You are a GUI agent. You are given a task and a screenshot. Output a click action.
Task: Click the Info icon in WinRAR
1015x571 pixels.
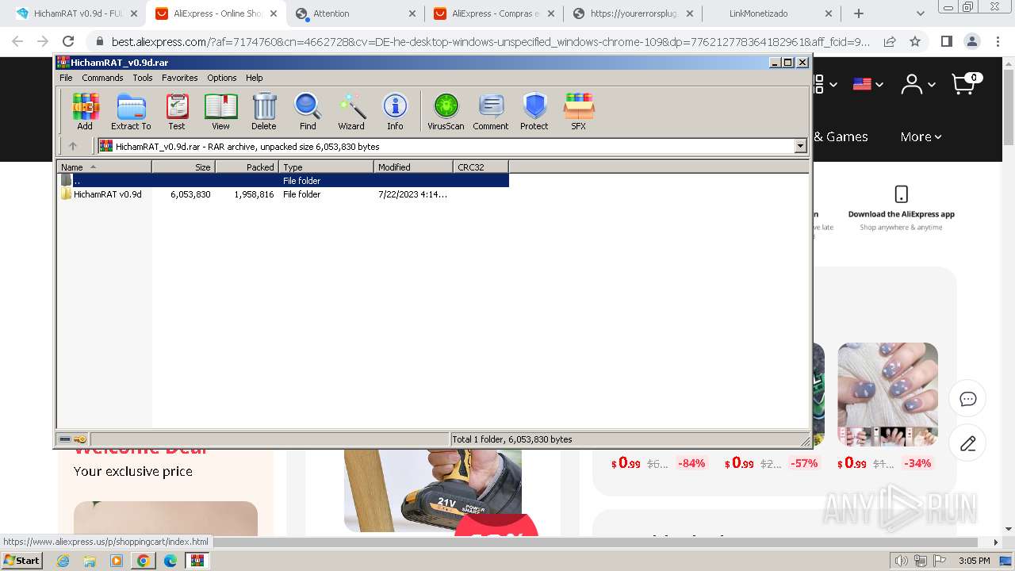(395, 112)
